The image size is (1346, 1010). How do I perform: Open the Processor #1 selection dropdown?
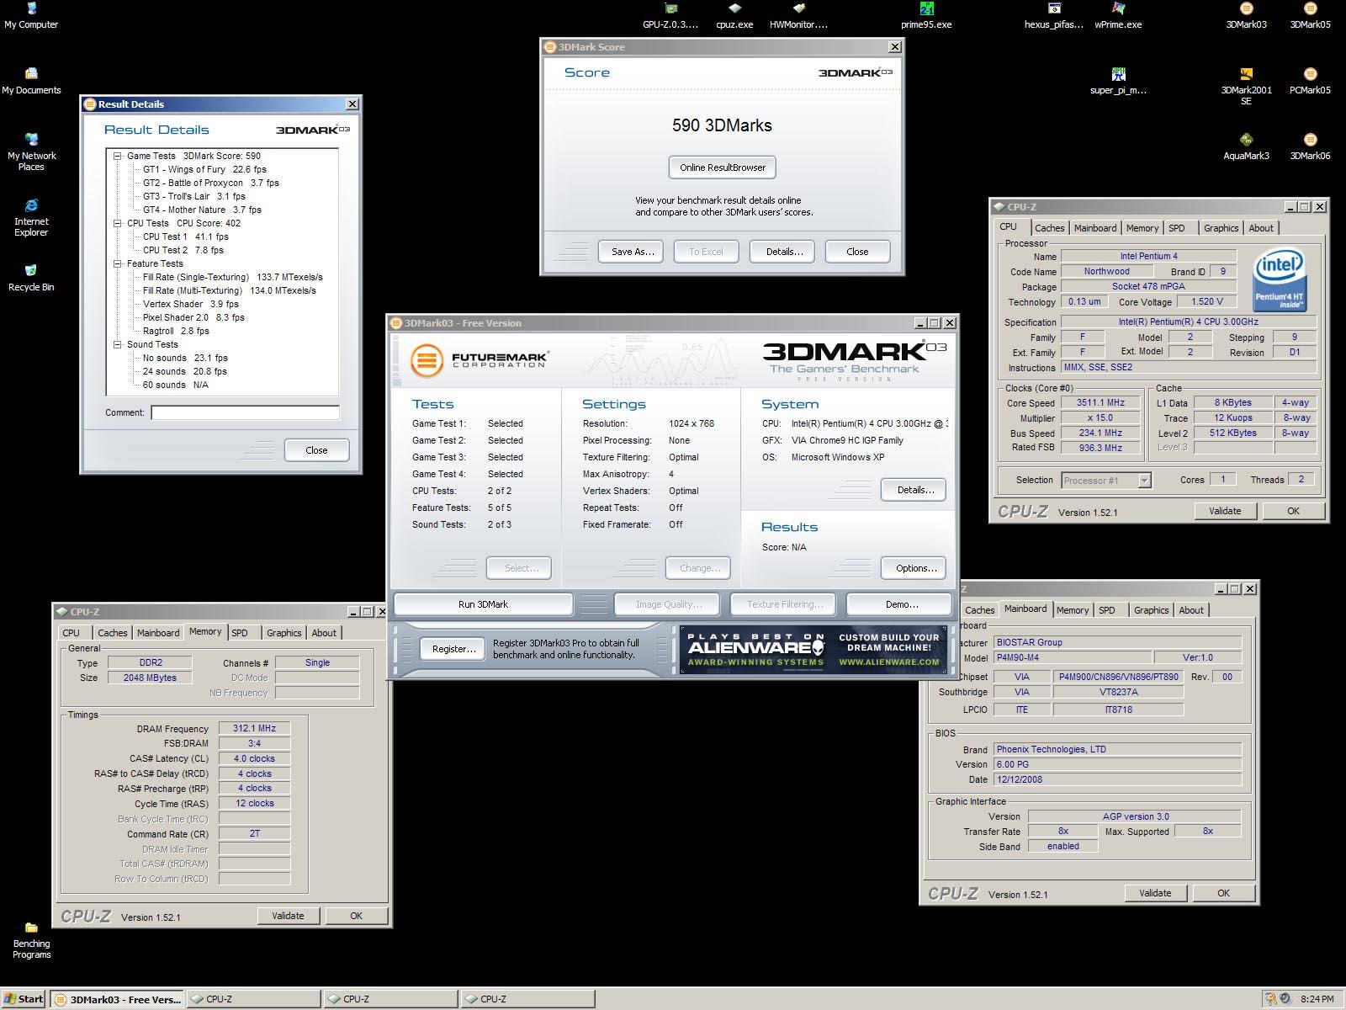point(1144,481)
